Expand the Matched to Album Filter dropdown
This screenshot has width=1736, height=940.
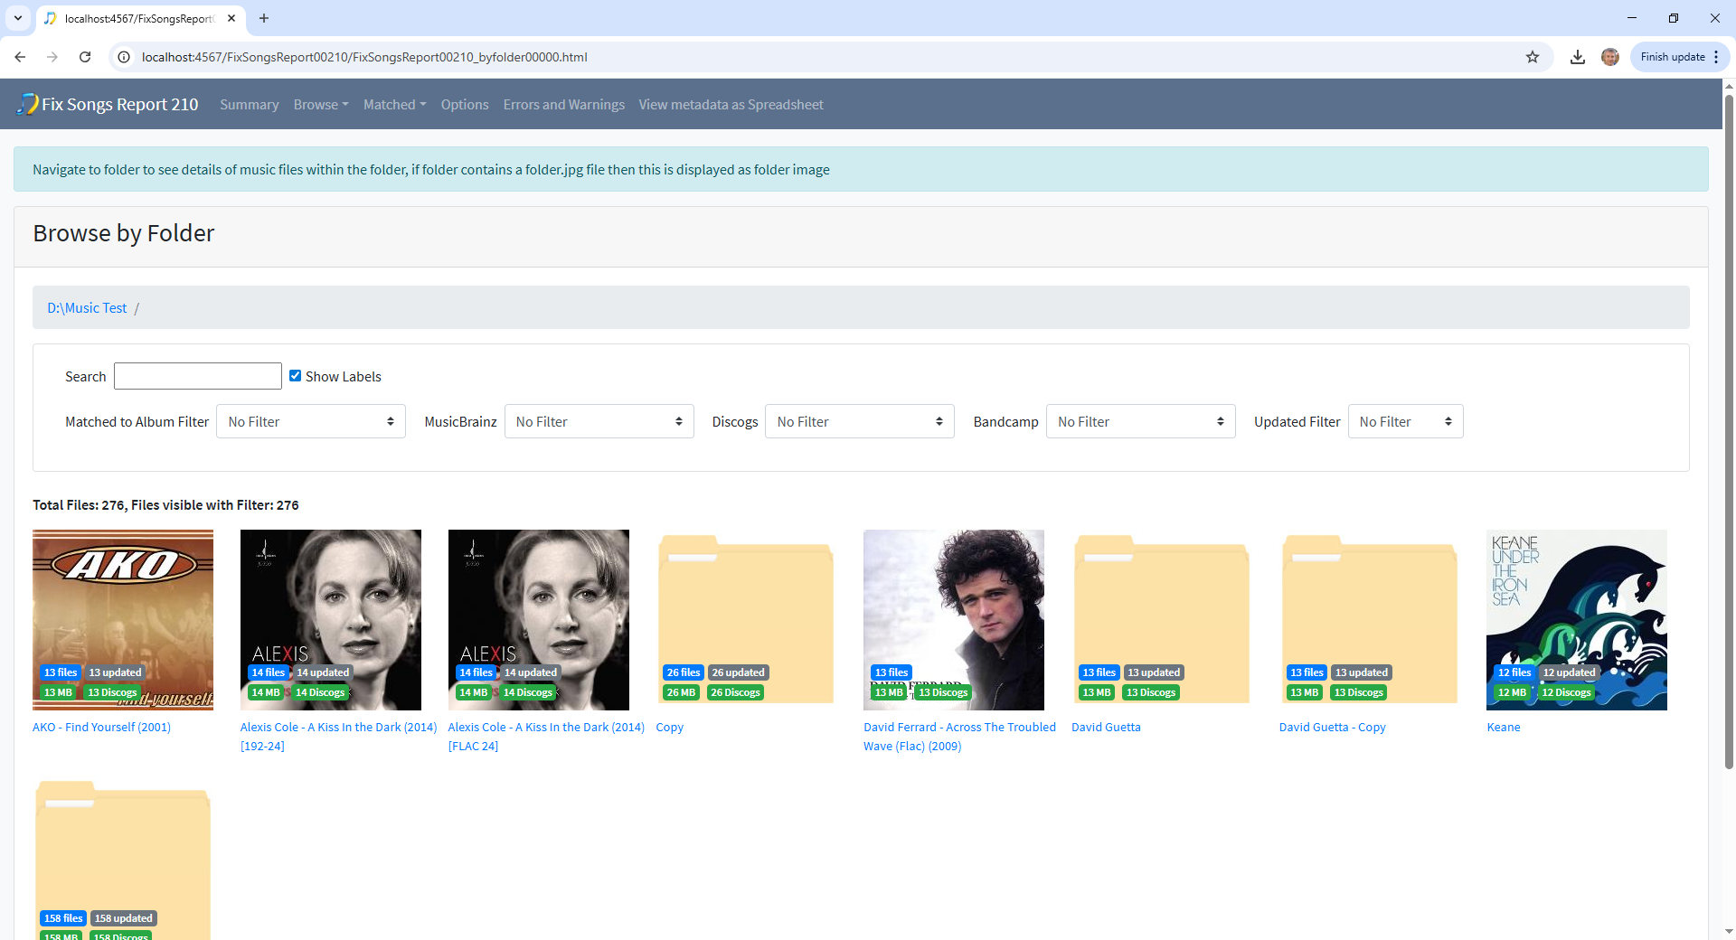(x=310, y=421)
